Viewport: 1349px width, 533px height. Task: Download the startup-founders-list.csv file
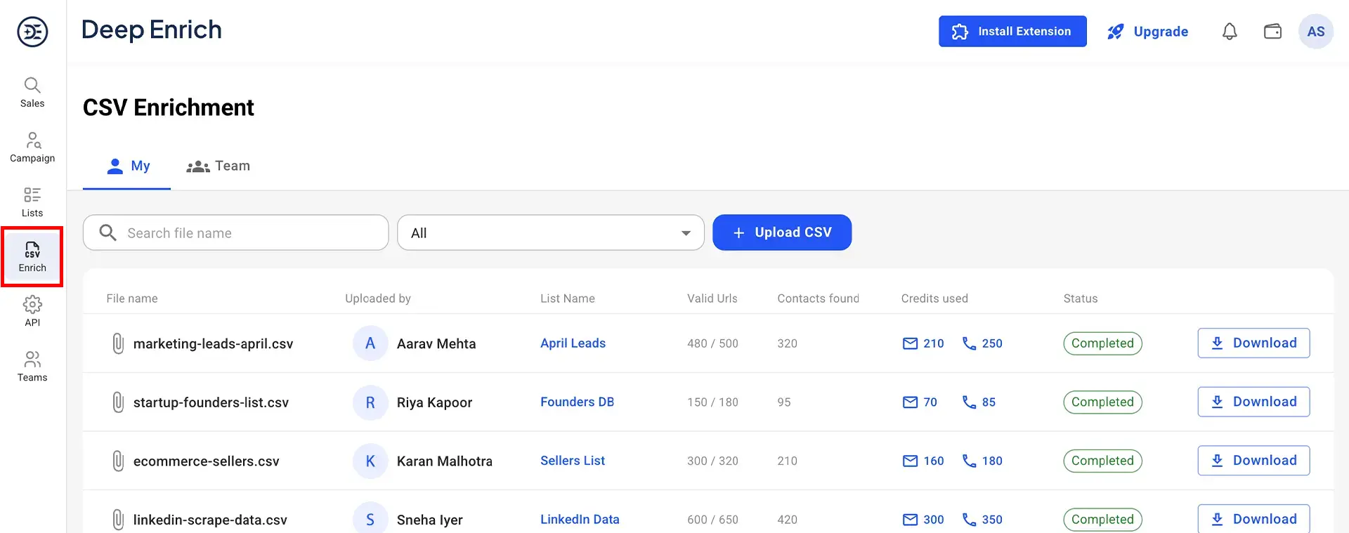(1253, 402)
